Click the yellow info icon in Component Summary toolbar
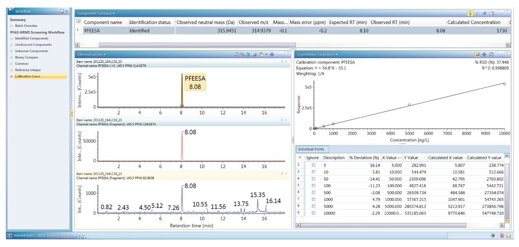This screenshot has width=519, height=247. coord(470,13)
